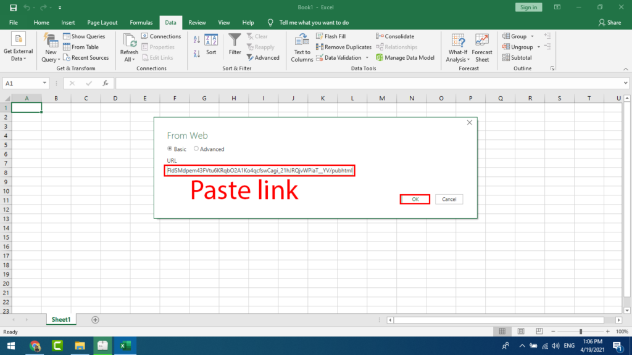The height and width of the screenshot is (355, 632).
Task: Click the Group rows button
Action: pyautogui.click(x=515, y=36)
